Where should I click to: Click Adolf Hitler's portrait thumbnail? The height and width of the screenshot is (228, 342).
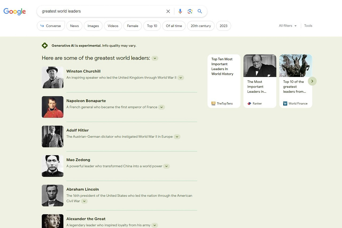pos(53,137)
